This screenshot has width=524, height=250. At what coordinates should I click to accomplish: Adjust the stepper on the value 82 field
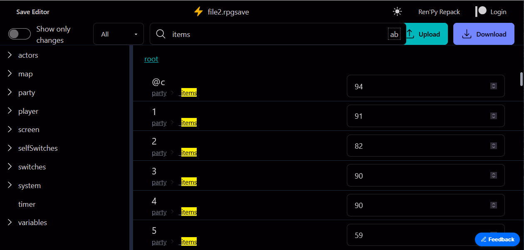(494, 146)
